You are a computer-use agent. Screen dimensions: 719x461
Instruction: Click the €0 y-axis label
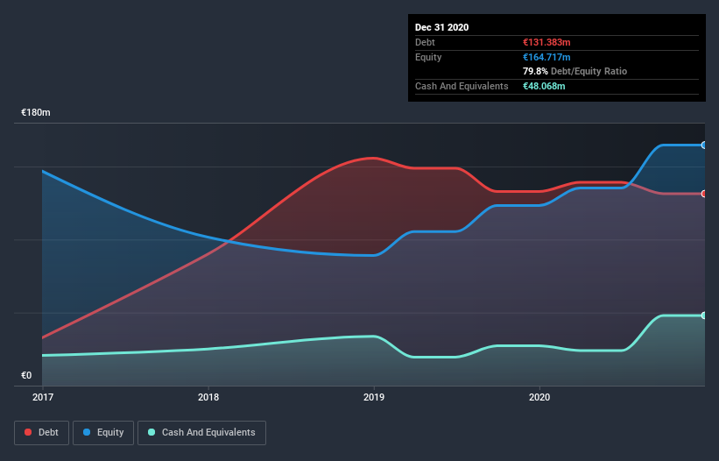point(26,375)
